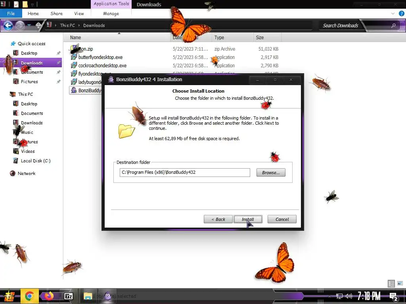Open the notification center icon
406x304 pixels.
394,297
